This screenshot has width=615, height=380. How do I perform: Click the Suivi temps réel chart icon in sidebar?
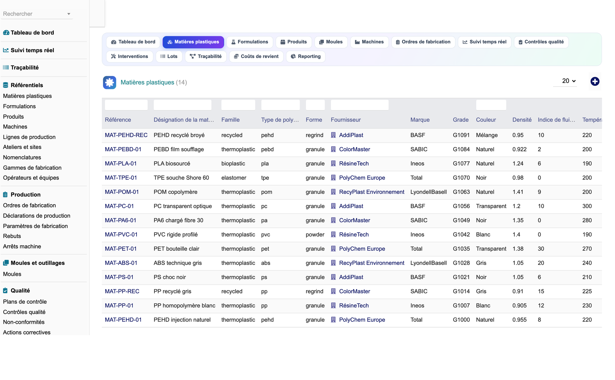click(x=6, y=50)
